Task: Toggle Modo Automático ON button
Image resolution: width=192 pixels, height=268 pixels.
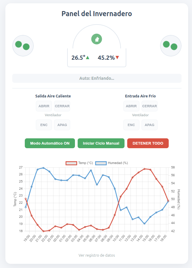Action: (50, 143)
